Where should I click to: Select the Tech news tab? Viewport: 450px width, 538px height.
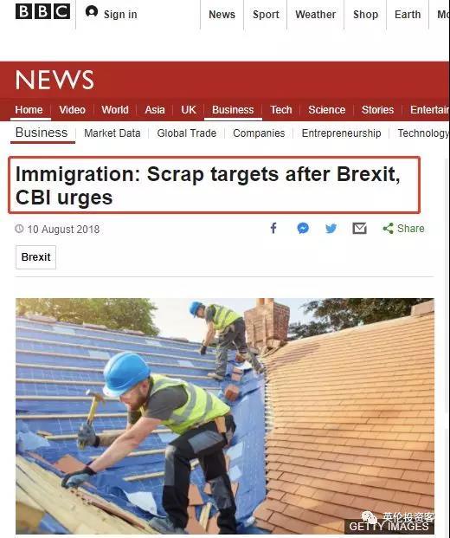point(281,110)
